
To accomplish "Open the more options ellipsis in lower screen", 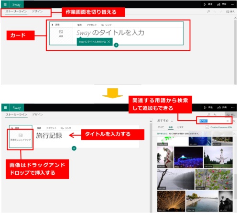I will pyautogui.click(x=233, y=108).
